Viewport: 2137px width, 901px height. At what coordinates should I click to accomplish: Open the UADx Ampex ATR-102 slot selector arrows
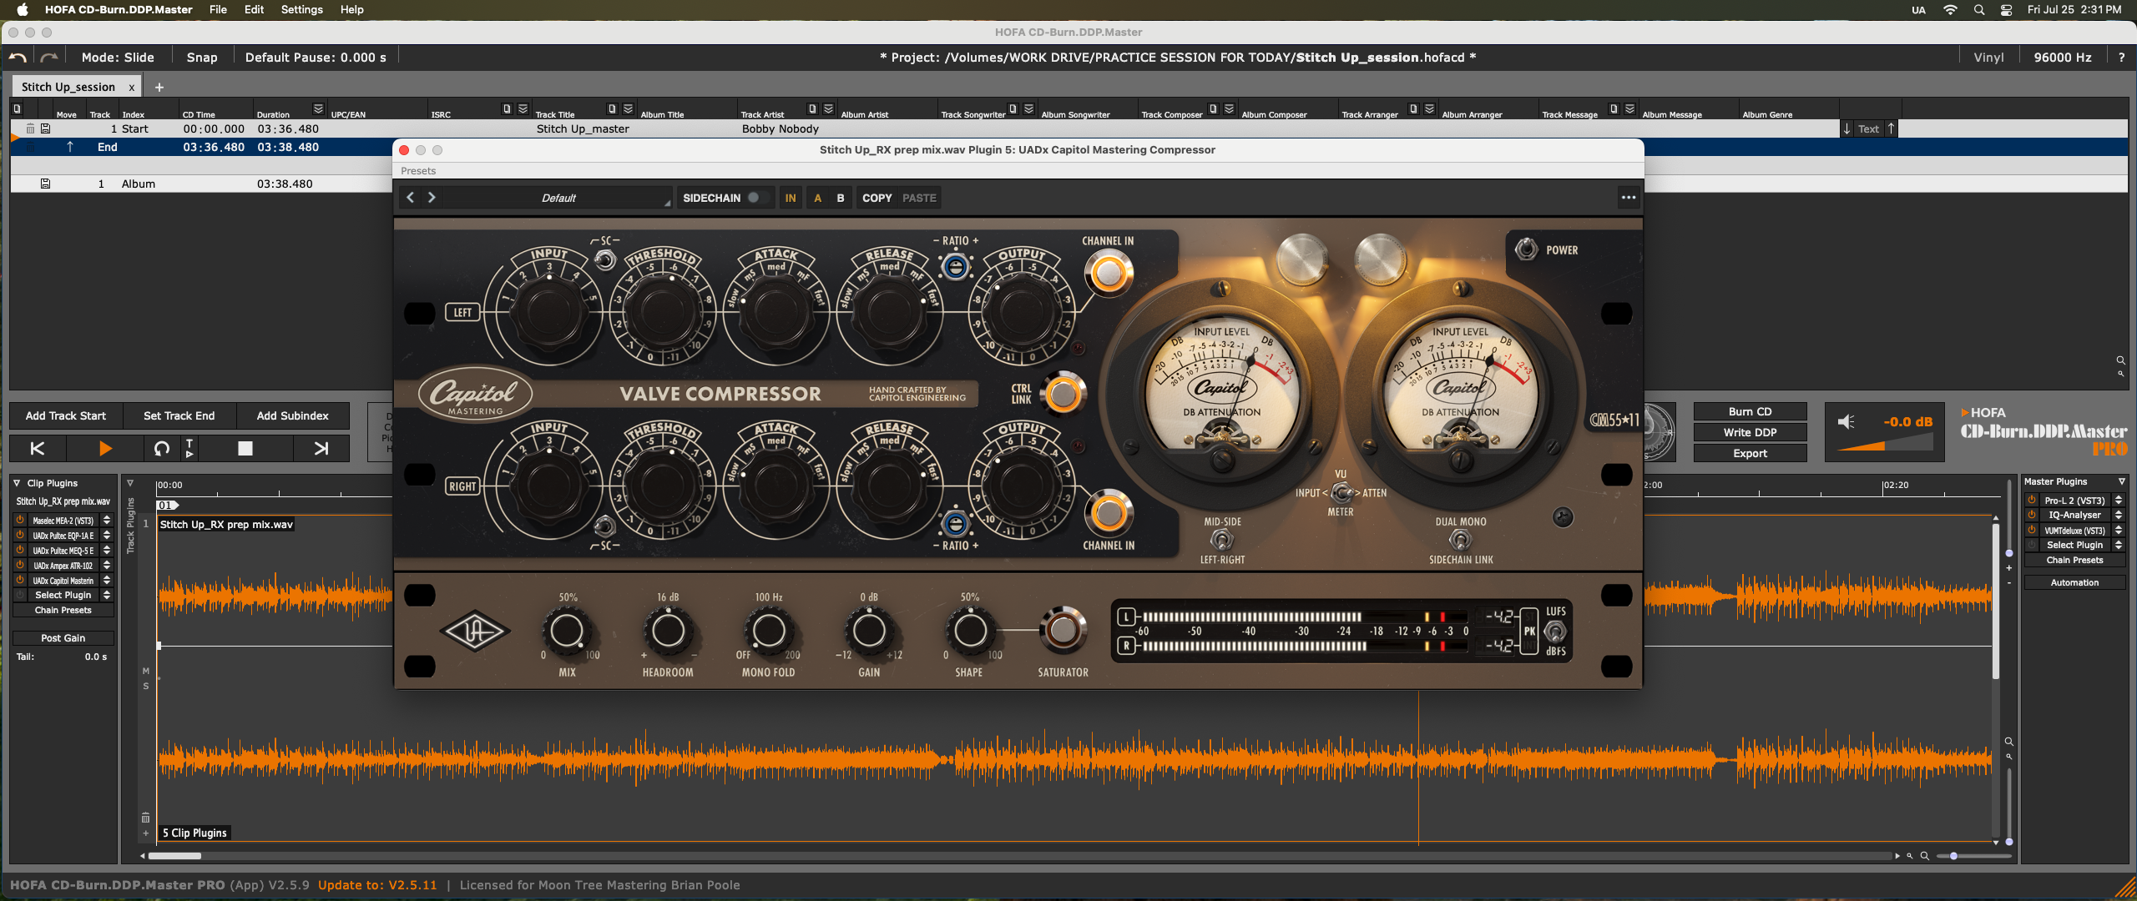point(107,565)
